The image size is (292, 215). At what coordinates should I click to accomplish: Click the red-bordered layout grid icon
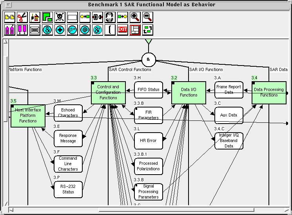pyautogui.click(x=135, y=30)
